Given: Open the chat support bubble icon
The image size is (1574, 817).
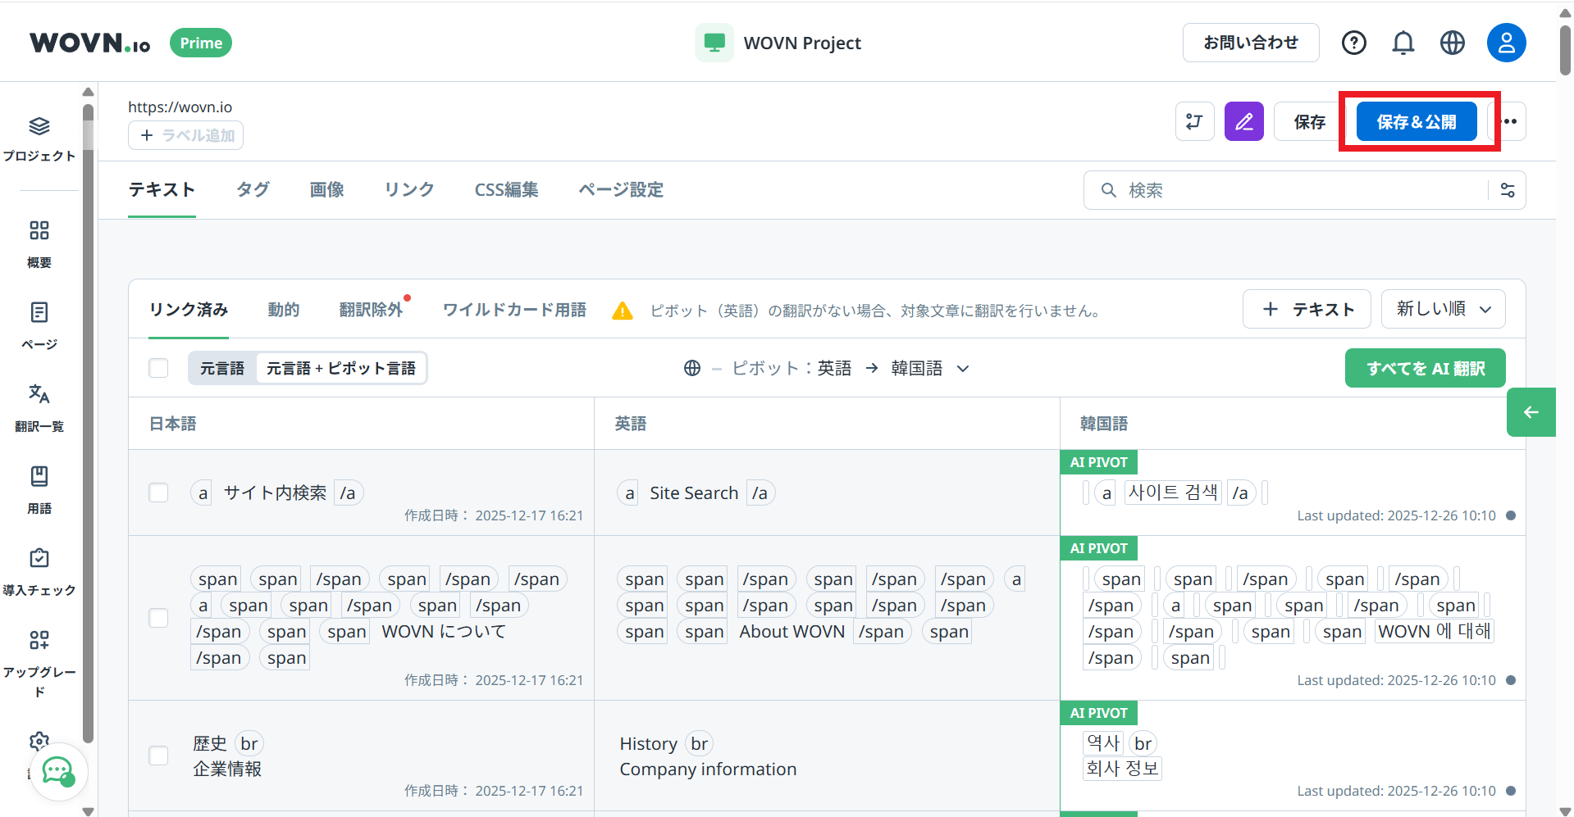Looking at the screenshot, I should [58, 770].
